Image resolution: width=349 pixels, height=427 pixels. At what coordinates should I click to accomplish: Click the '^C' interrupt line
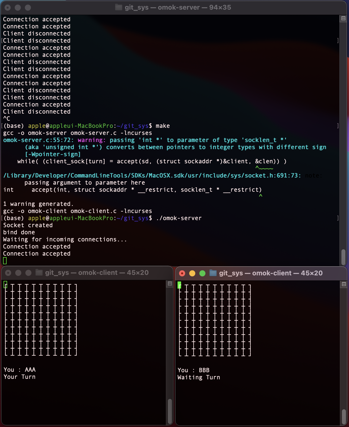click(7, 119)
